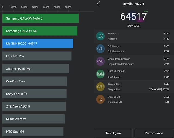Viewport: 174px width, 138px height.
Task: Tap the yellow GPU category icon
Action: [x=100, y=87]
